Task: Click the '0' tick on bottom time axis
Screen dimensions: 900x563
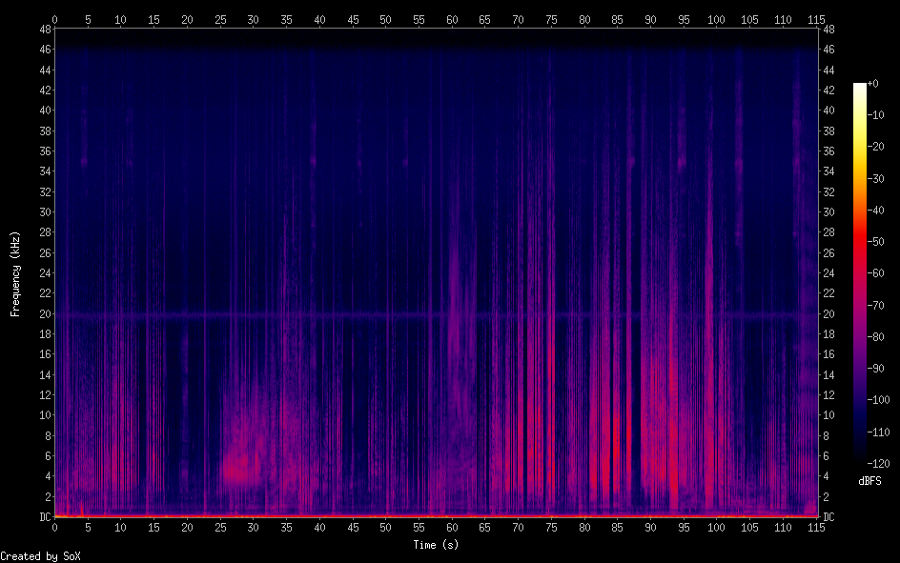Action: point(54,527)
